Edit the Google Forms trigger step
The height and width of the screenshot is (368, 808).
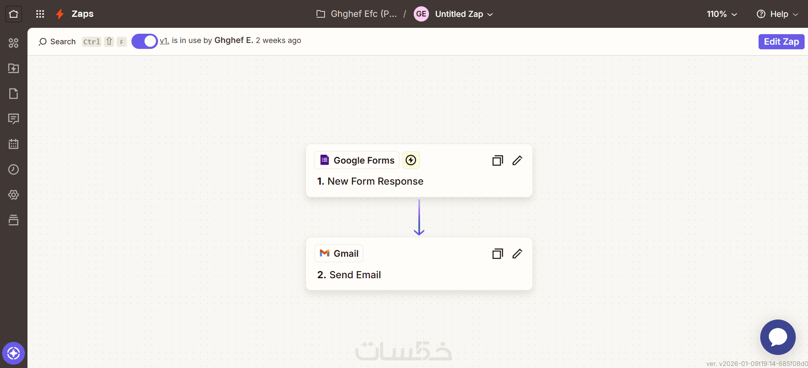tap(517, 161)
